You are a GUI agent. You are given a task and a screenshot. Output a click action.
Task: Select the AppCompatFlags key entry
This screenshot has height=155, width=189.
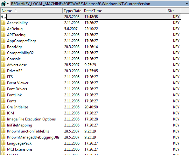coord(22,41)
